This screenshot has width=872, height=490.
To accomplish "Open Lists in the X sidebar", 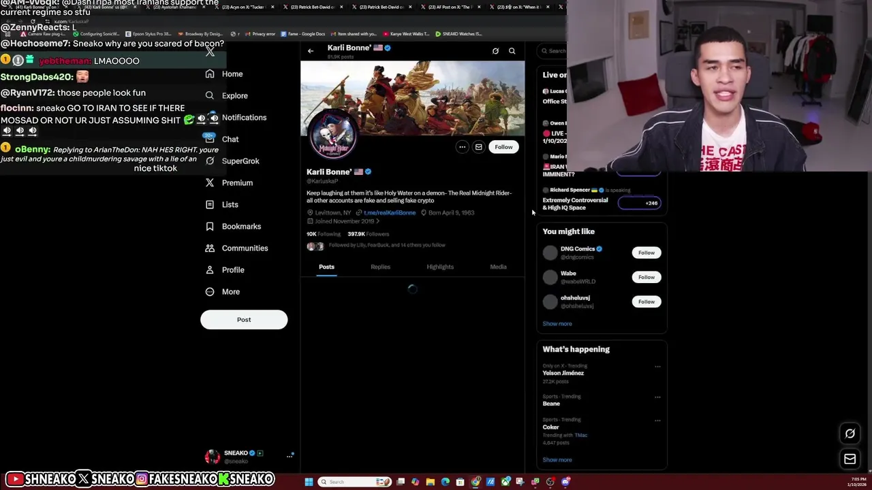I will pyautogui.click(x=222, y=204).
